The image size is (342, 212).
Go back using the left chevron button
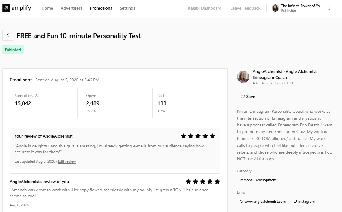coord(8,35)
